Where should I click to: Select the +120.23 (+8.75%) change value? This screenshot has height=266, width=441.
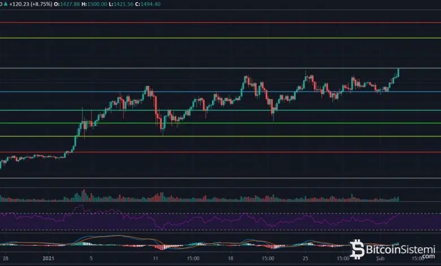(x=31, y=4)
